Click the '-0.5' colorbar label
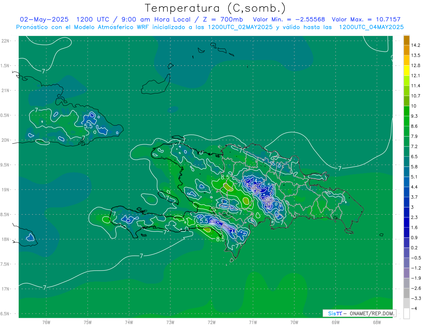 pos(416,258)
